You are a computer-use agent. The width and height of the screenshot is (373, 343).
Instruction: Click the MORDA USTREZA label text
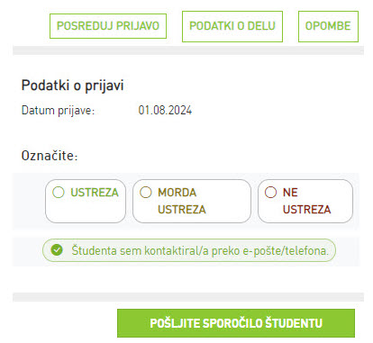182,201
